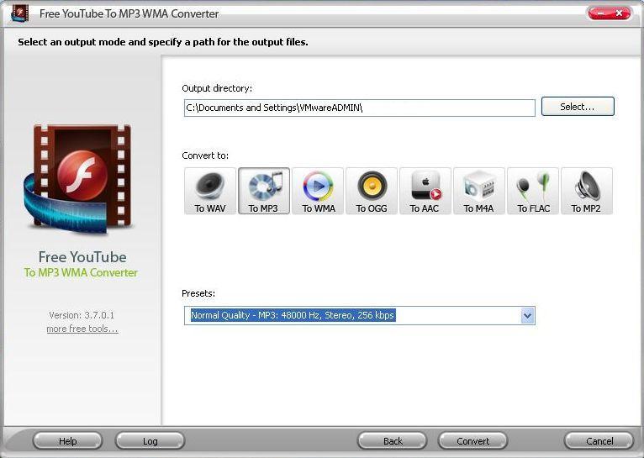The width and height of the screenshot is (644, 458).
Task: Open the Presets dropdown arrow
Action: pyautogui.click(x=527, y=316)
